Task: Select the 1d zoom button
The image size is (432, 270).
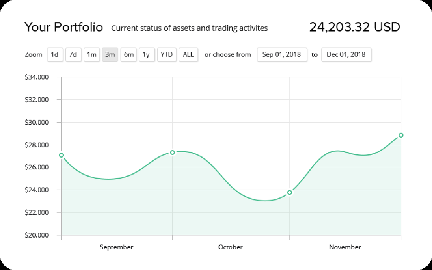Action: [x=55, y=54]
